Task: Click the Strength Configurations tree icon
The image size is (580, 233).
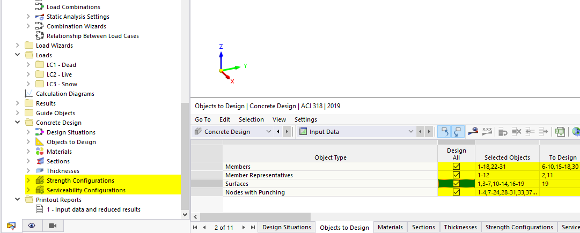Action: 40,181
